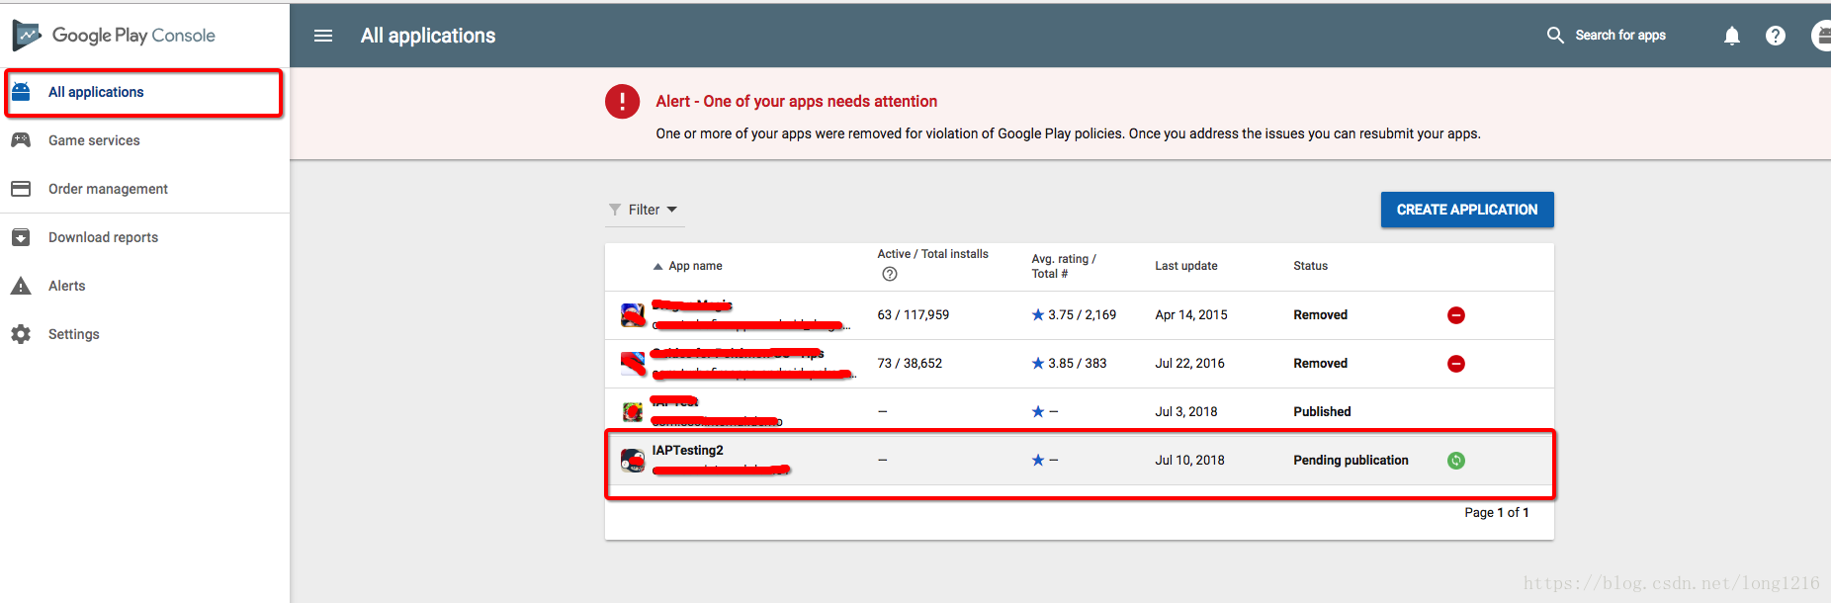Click the red alert exclamation icon

[622, 101]
